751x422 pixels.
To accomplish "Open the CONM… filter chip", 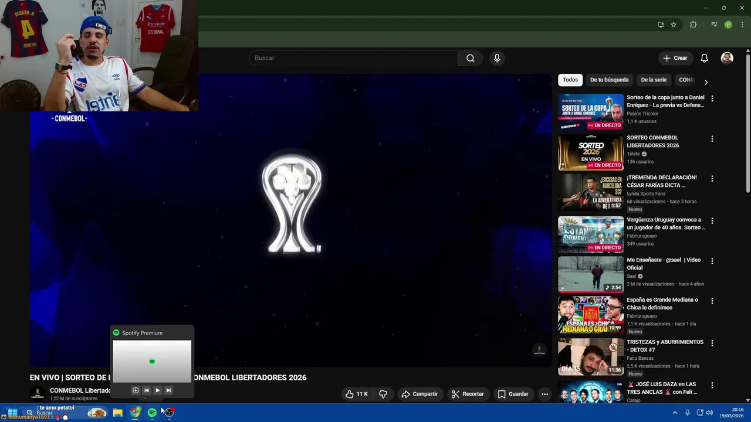I will coord(686,80).
